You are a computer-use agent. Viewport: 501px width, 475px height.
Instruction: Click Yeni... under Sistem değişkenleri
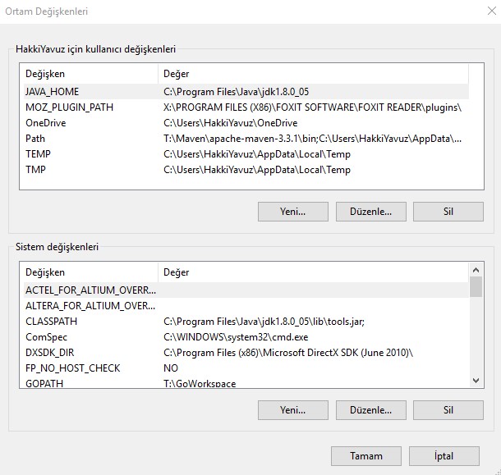click(x=293, y=410)
